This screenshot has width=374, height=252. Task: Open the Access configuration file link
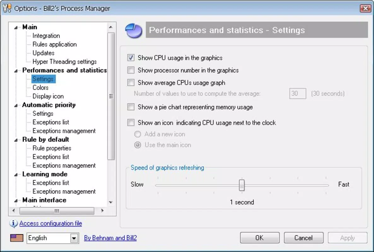(x=50, y=223)
